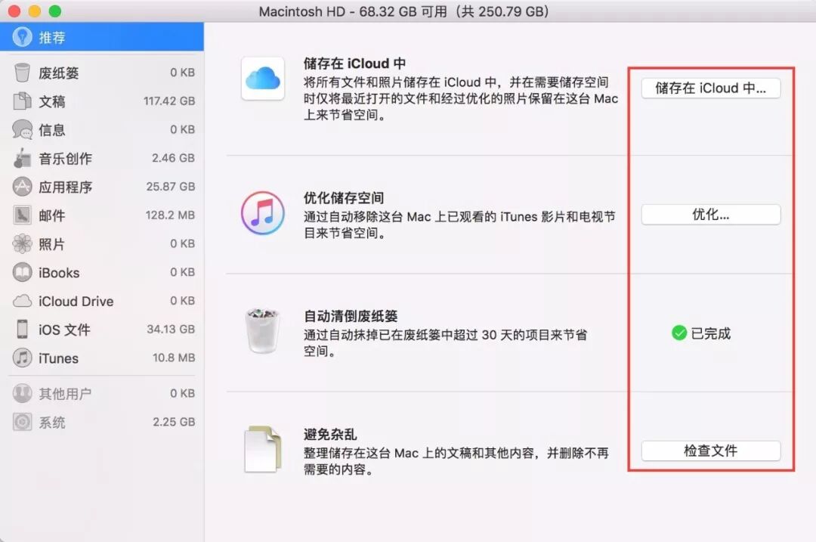Viewport: 816px width, 542px height.
Task: Open the 推荐 sidebar tab
Action: pos(102,37)
